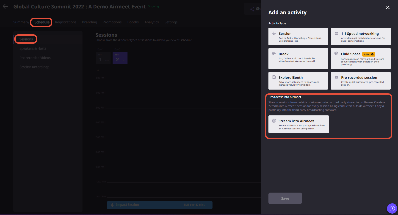398x215 pixels.
Task: Click the Impact Session microphone icon
Action: tap(112, 205)
